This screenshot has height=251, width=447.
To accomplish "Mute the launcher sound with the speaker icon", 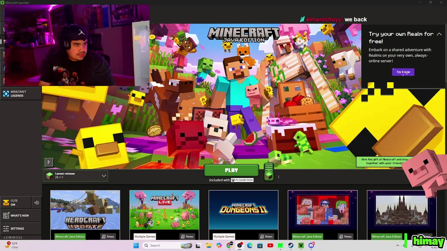I will [37, 203].
